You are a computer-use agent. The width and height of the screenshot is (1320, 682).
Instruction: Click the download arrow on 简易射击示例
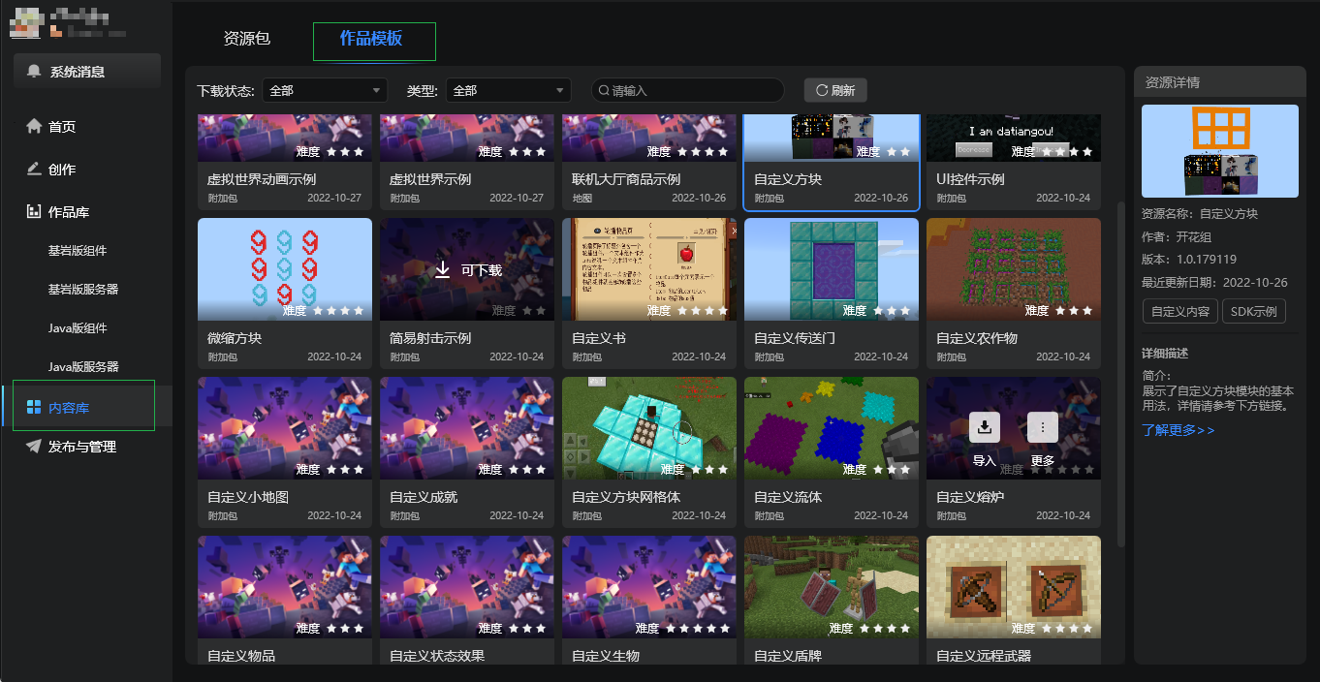click(442, 269)
